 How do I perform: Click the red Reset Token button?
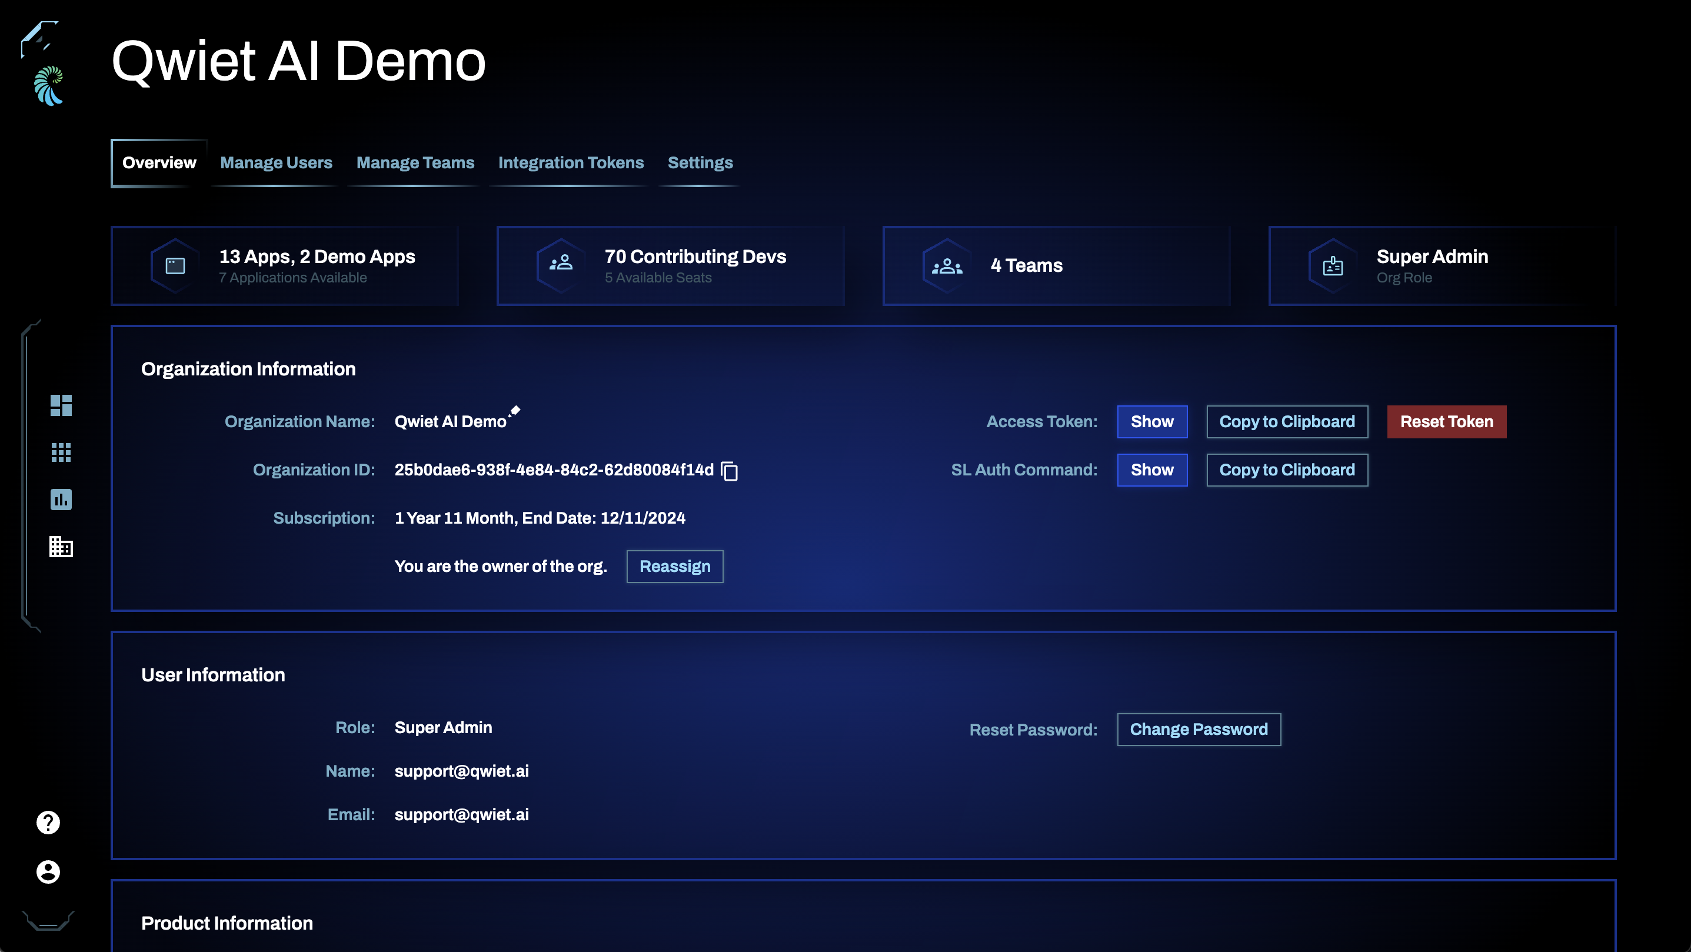pyautogui.click(x=1447, y=421)
